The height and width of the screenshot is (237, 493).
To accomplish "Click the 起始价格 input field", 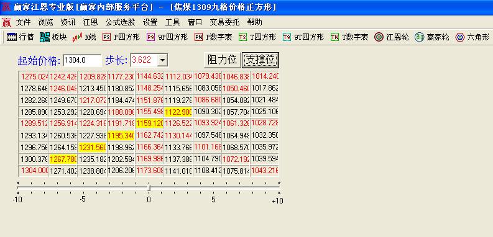I will (83, 60).
